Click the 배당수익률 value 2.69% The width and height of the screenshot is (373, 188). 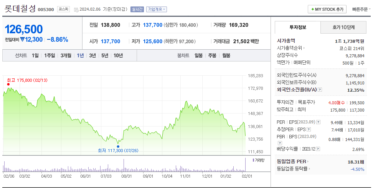[358, 149]
